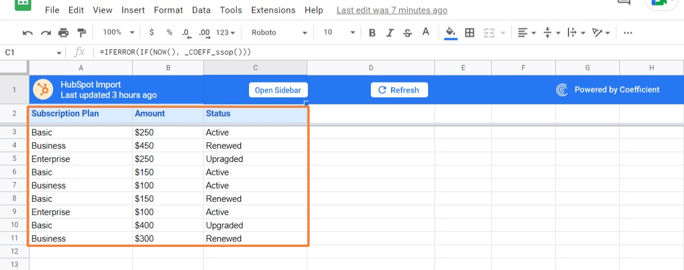Open the Roboto font family dropdown
684x270 pixels.
[x=280, y=33]
